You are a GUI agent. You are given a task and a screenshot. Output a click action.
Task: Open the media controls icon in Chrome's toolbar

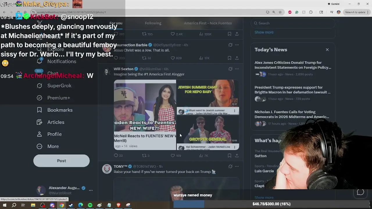point(332,12)
